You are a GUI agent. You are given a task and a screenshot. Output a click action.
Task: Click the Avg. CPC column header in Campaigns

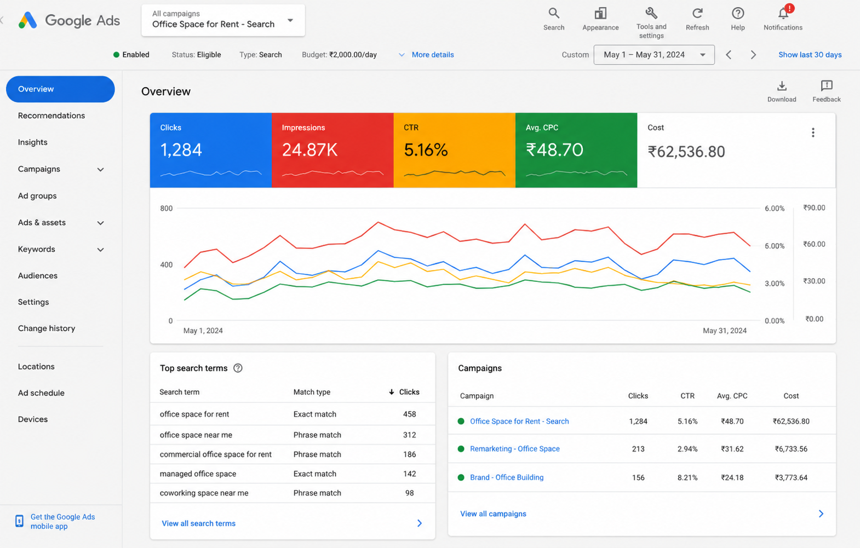[732, 396]
